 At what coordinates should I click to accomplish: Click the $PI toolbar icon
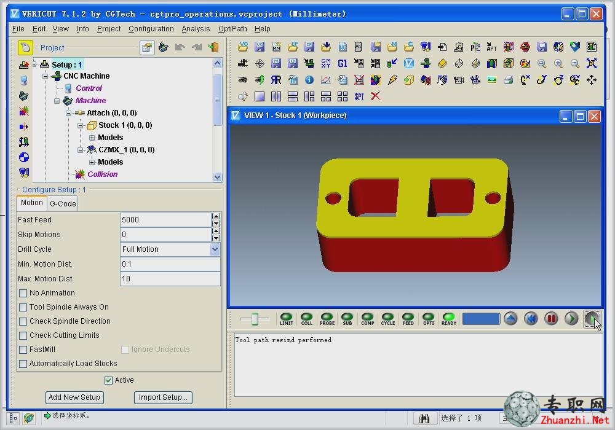[x=359, y=96]
